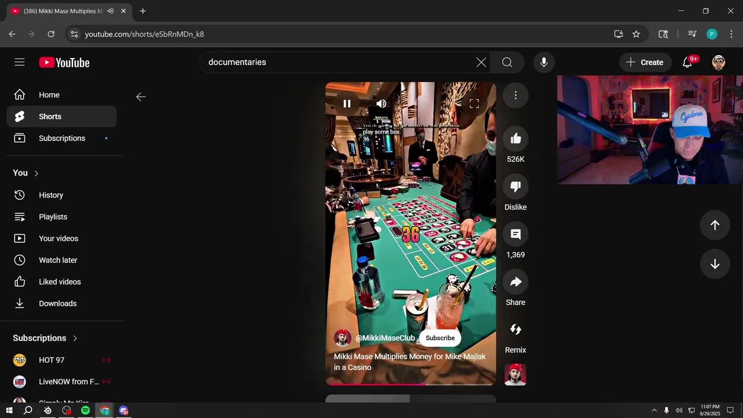Image resolution: width=743 pixels, height=418 pixels.
Task: Remix this Short
Action: pos(515,329)
